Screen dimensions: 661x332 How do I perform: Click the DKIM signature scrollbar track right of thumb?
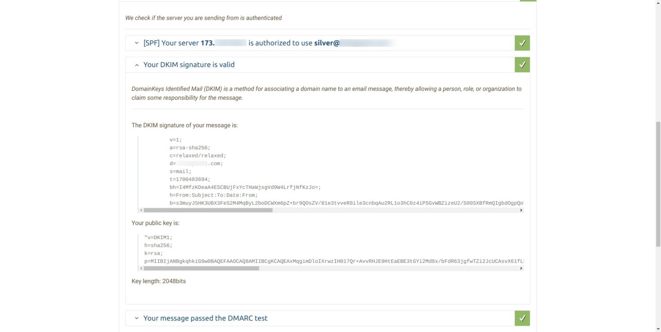point(387,210)
